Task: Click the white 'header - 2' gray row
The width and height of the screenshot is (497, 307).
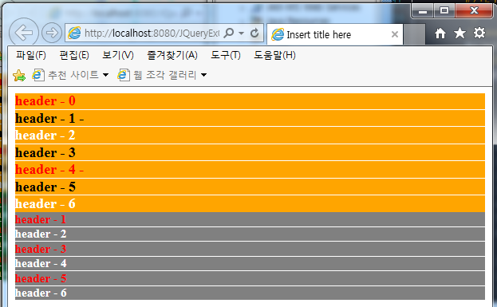Action: [250, 234]
